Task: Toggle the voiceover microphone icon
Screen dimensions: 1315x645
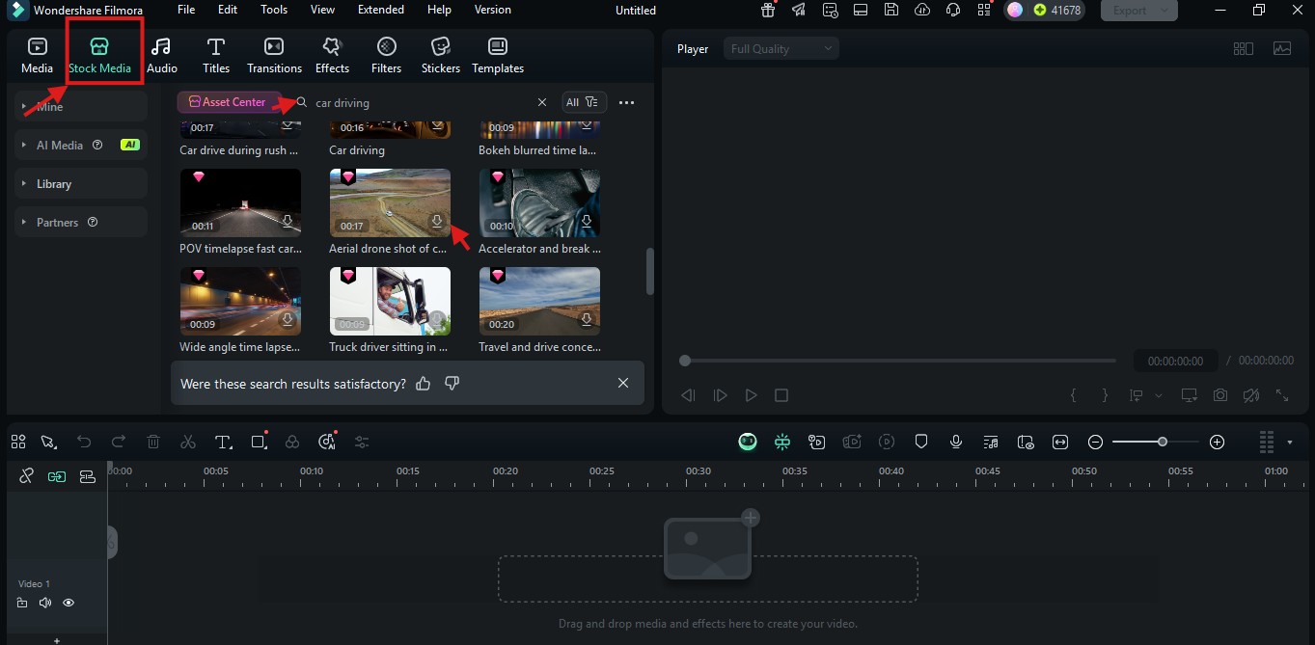Action: (956, 442)
